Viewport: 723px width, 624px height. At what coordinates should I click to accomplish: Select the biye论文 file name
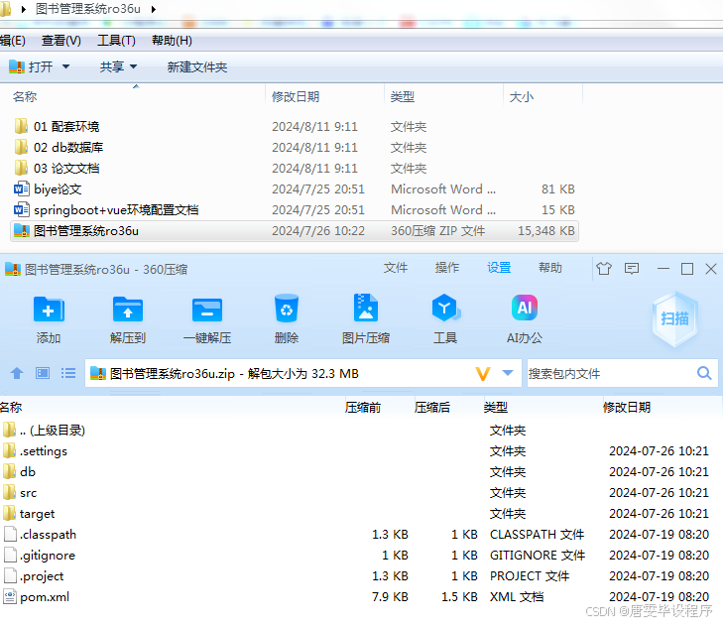point(58,189)
